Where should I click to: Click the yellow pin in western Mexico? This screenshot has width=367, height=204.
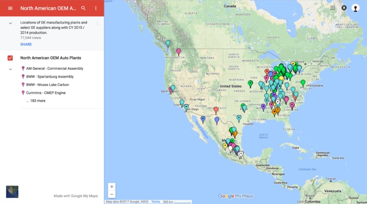tap(225, 146)
